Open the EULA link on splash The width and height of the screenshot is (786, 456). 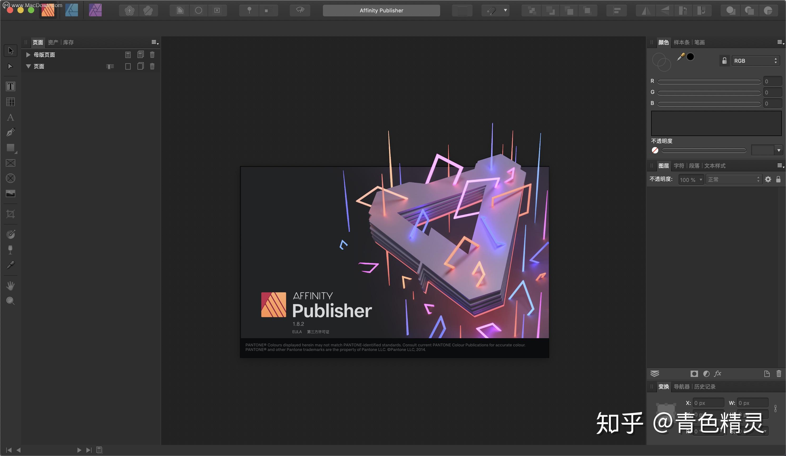point(297,332)
